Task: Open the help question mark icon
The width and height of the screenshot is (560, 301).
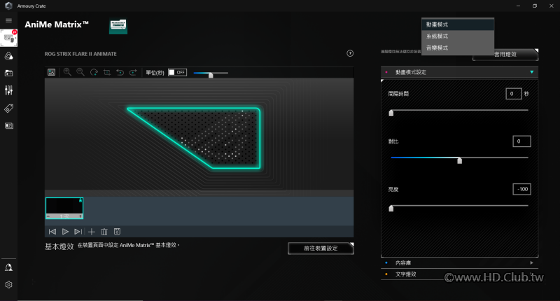Action: pyautogui.click(x=350, y=53)
